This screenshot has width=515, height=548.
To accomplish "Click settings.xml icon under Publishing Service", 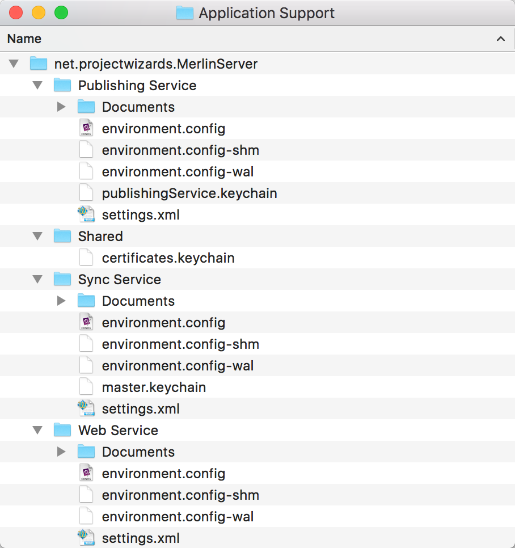I will pyautogui.click(x=86, y=214).
